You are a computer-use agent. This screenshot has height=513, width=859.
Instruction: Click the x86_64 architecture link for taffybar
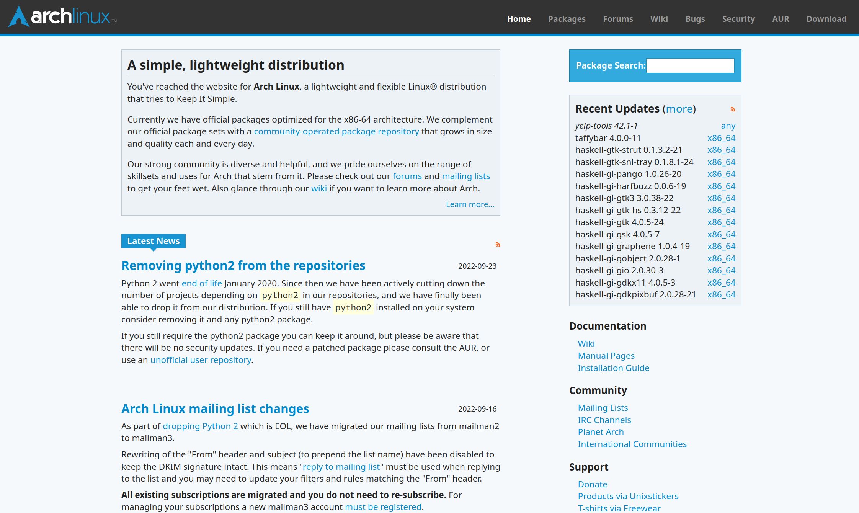pyautogui.click(x=721, y=137)
